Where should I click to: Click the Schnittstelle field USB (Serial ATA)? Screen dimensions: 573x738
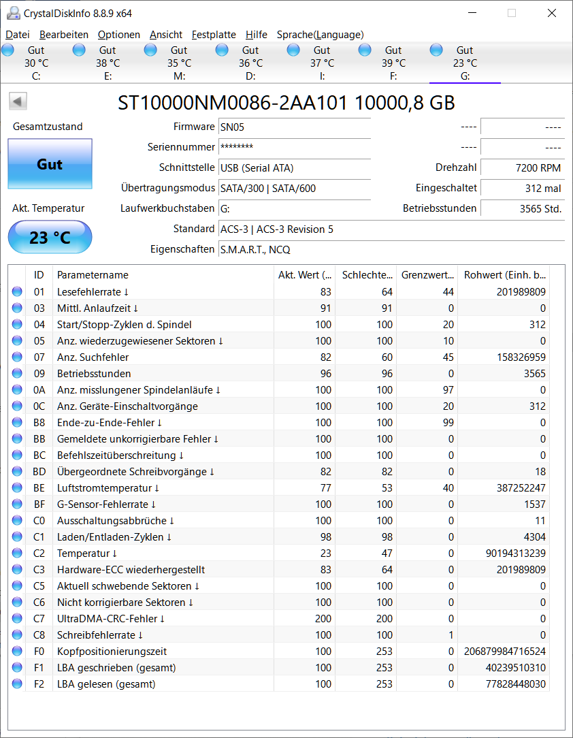[x=295, y=168]
